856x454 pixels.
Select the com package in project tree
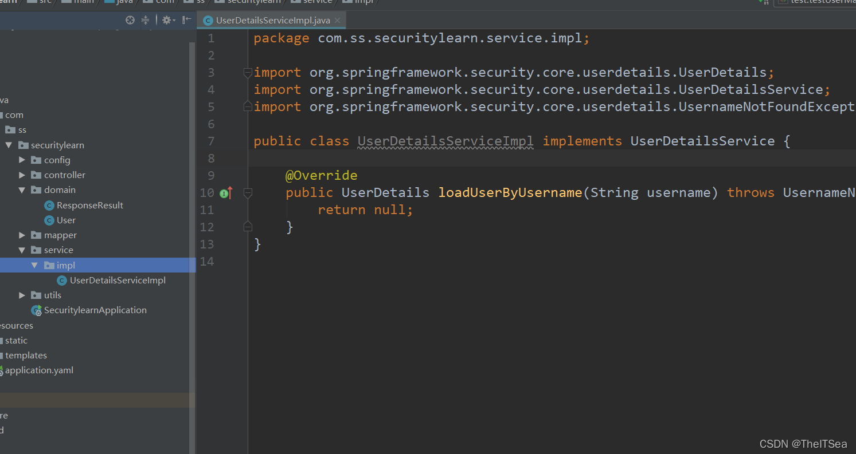click(x=14, y=115)
